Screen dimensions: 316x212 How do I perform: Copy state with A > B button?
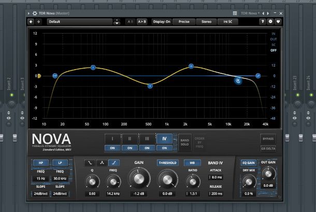click(142, 22)
